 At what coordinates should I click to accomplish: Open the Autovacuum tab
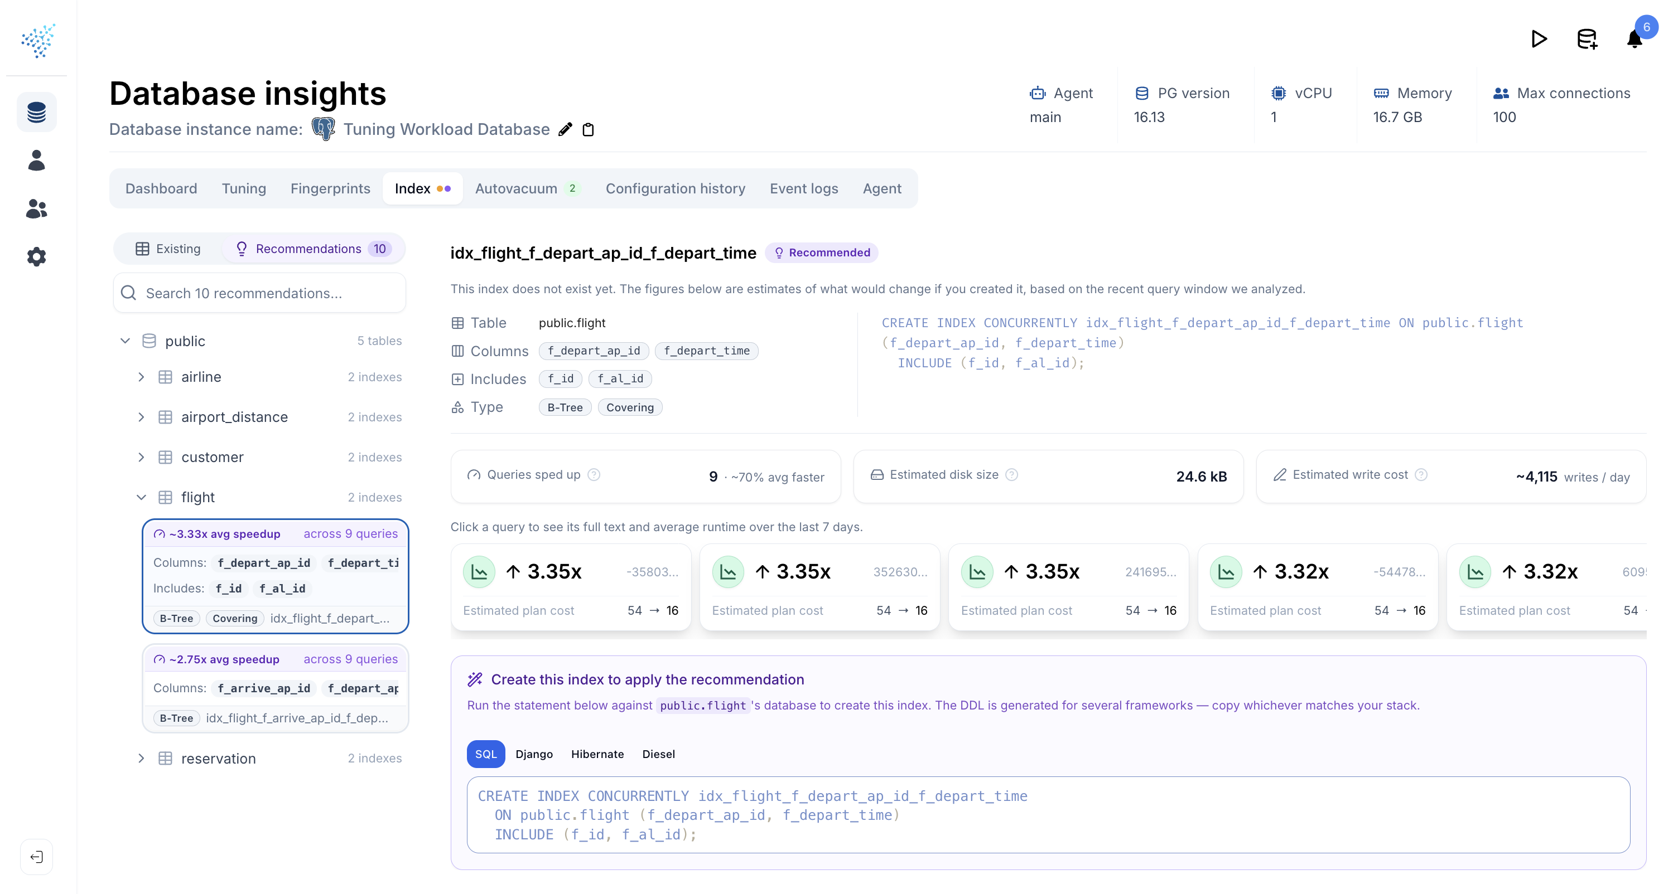click(527, 189)
